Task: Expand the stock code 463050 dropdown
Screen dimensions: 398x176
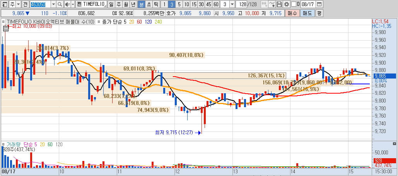Action: [x=53, y=4]
